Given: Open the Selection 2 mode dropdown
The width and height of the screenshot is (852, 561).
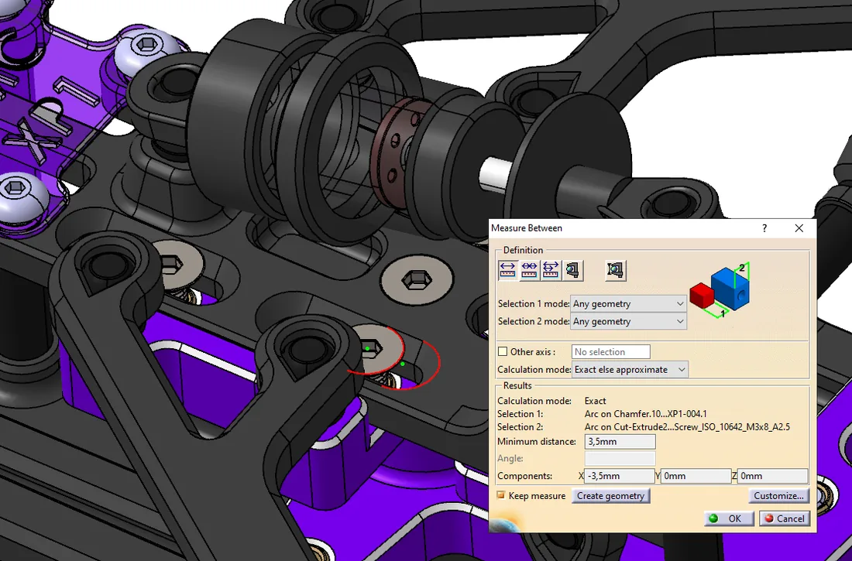Looking at the screenshot, I should coord(628,321).
